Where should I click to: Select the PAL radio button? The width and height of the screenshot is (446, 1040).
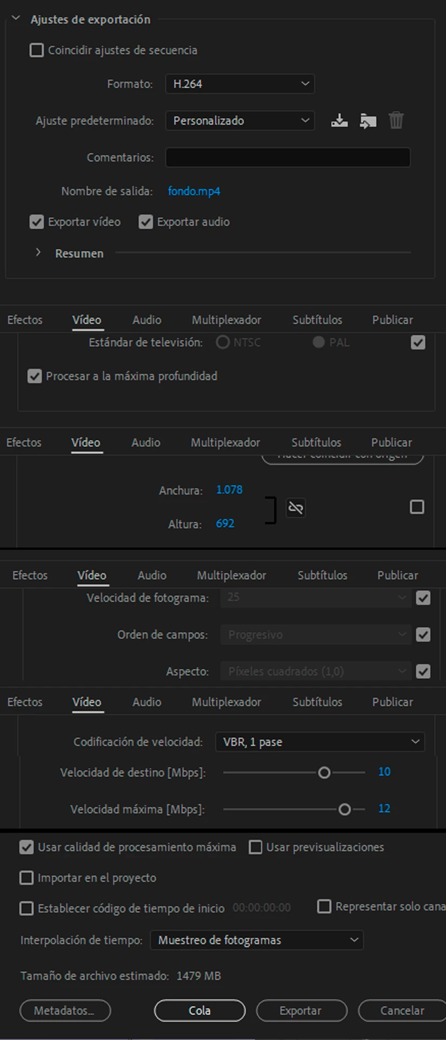click(318, 342)
